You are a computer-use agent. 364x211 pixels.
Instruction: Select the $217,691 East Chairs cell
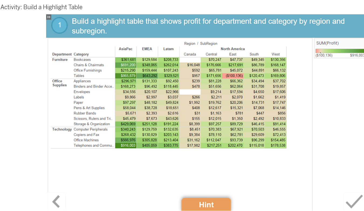[x=233, y=65]
